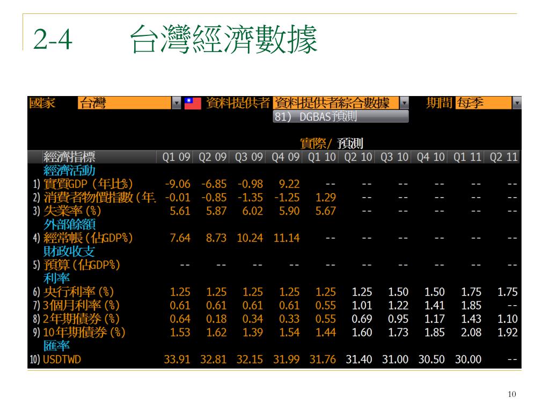
Task: Click the Q3 09 column header
Action: coord(249,157)
